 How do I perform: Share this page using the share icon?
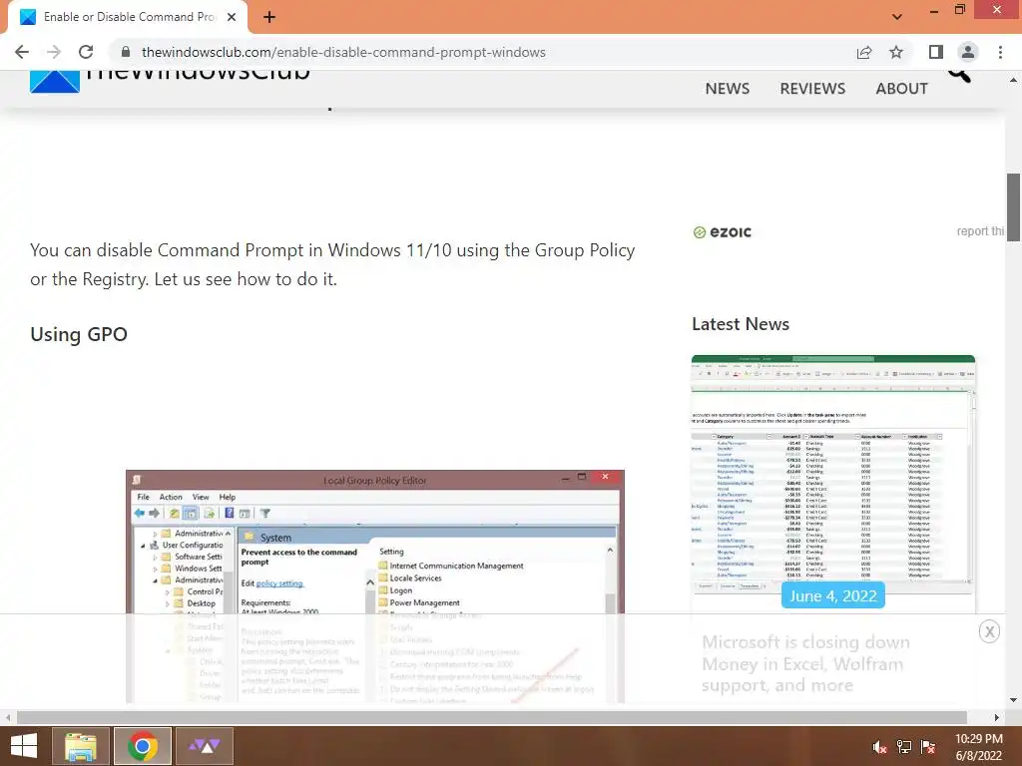point(864,52)
